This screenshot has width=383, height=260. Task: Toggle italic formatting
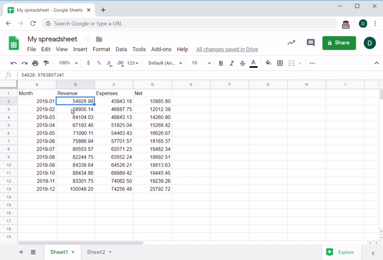pyautogui.click(x=231, y=63)
